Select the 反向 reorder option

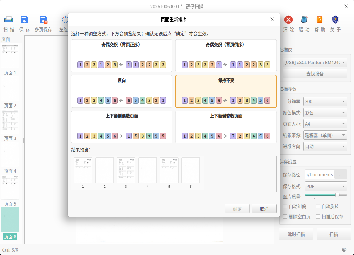click(x=122, y=91)
